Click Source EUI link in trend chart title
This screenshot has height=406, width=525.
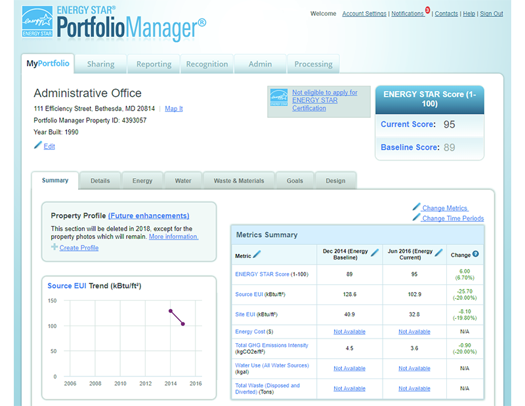(67, 286)
